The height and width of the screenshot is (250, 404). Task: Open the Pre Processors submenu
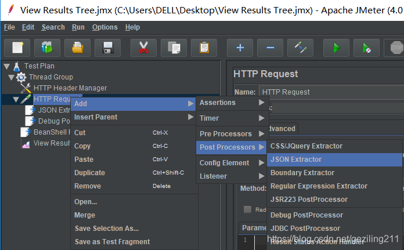point(232,134)
